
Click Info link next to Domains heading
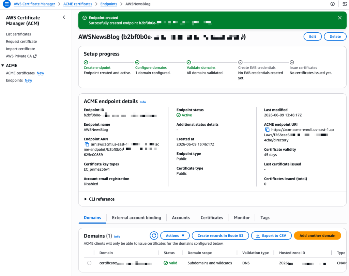click(x=117, y=236)
